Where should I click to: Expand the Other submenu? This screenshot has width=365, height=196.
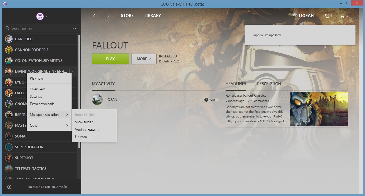(x=49, y=125)
